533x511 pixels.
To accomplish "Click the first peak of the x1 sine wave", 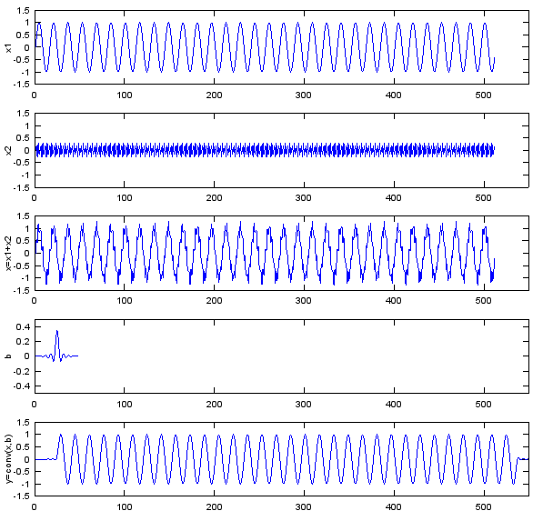I will pyautogui.click(x=39, y=23).
